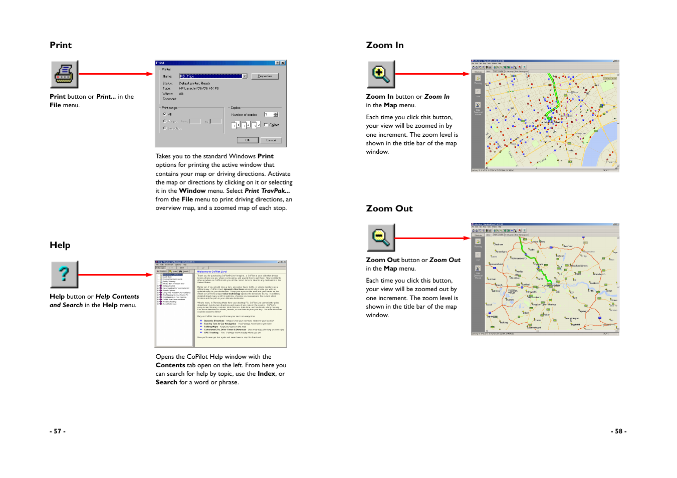Click the large Print printer icon
Screen dimensions: 677x478
[65, 74]
